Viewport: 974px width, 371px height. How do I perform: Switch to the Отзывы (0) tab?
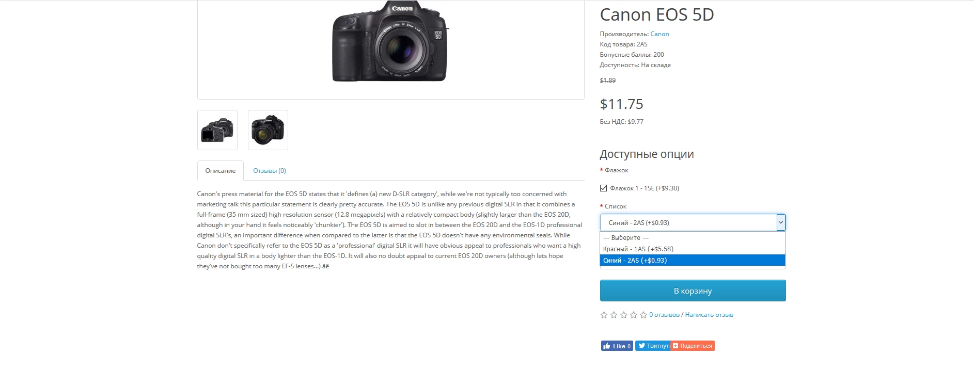pyautogui.click(x=270, y=171)
